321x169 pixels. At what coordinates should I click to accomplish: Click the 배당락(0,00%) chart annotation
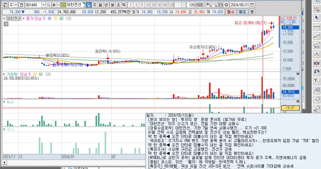click(x=57, y=55)
